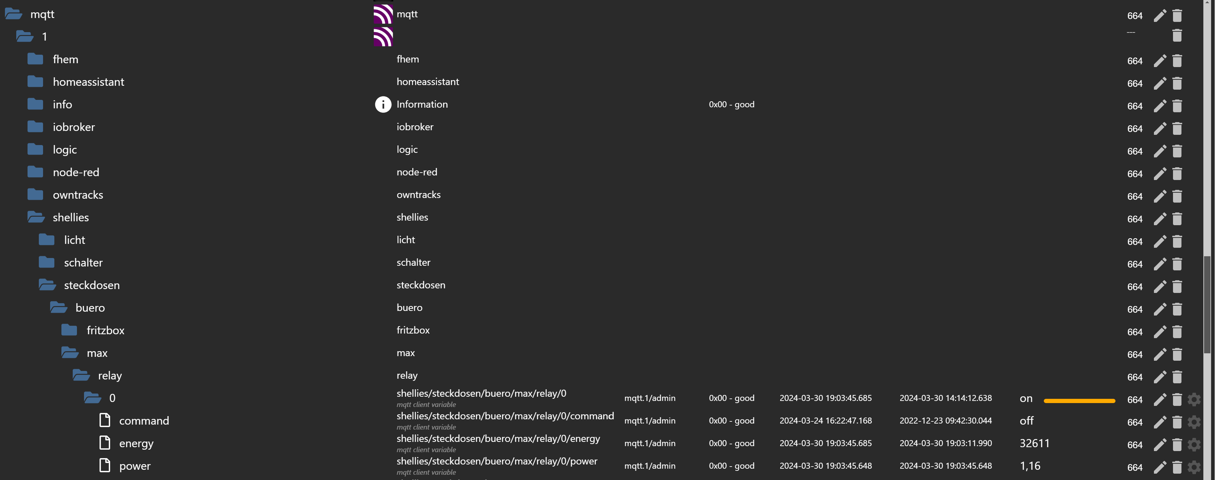The height and width of the screenshot is (480, 1215).
Task: Open settings gear for energy state
Action: pyautogui.click(x=1194, y=445)
